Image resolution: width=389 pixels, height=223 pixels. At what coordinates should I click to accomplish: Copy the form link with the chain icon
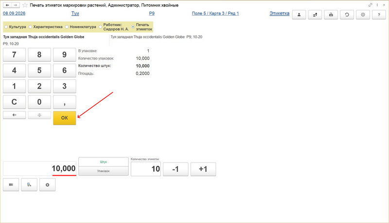coord(370,5)
